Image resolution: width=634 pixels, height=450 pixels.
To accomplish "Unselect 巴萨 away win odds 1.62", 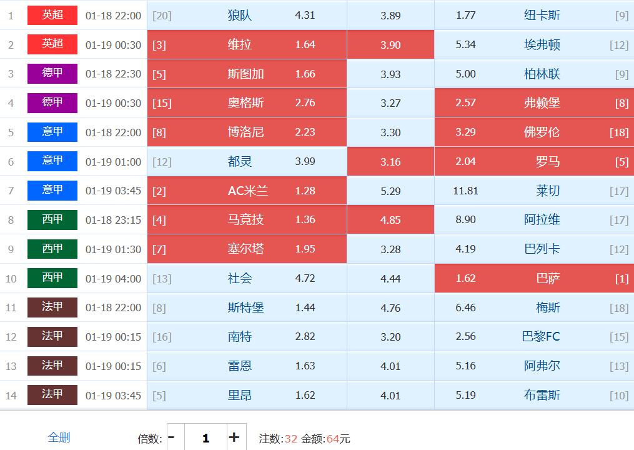I will point(534,278).
